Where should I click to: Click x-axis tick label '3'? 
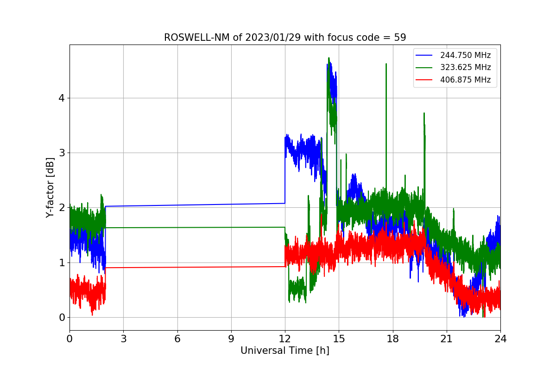click(123, 339)
